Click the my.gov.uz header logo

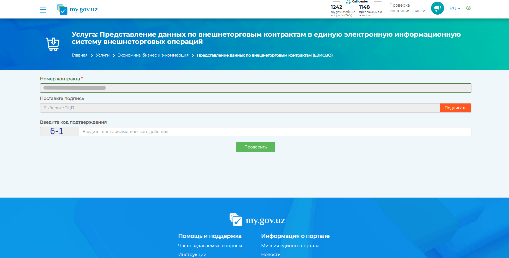point(77,9)
